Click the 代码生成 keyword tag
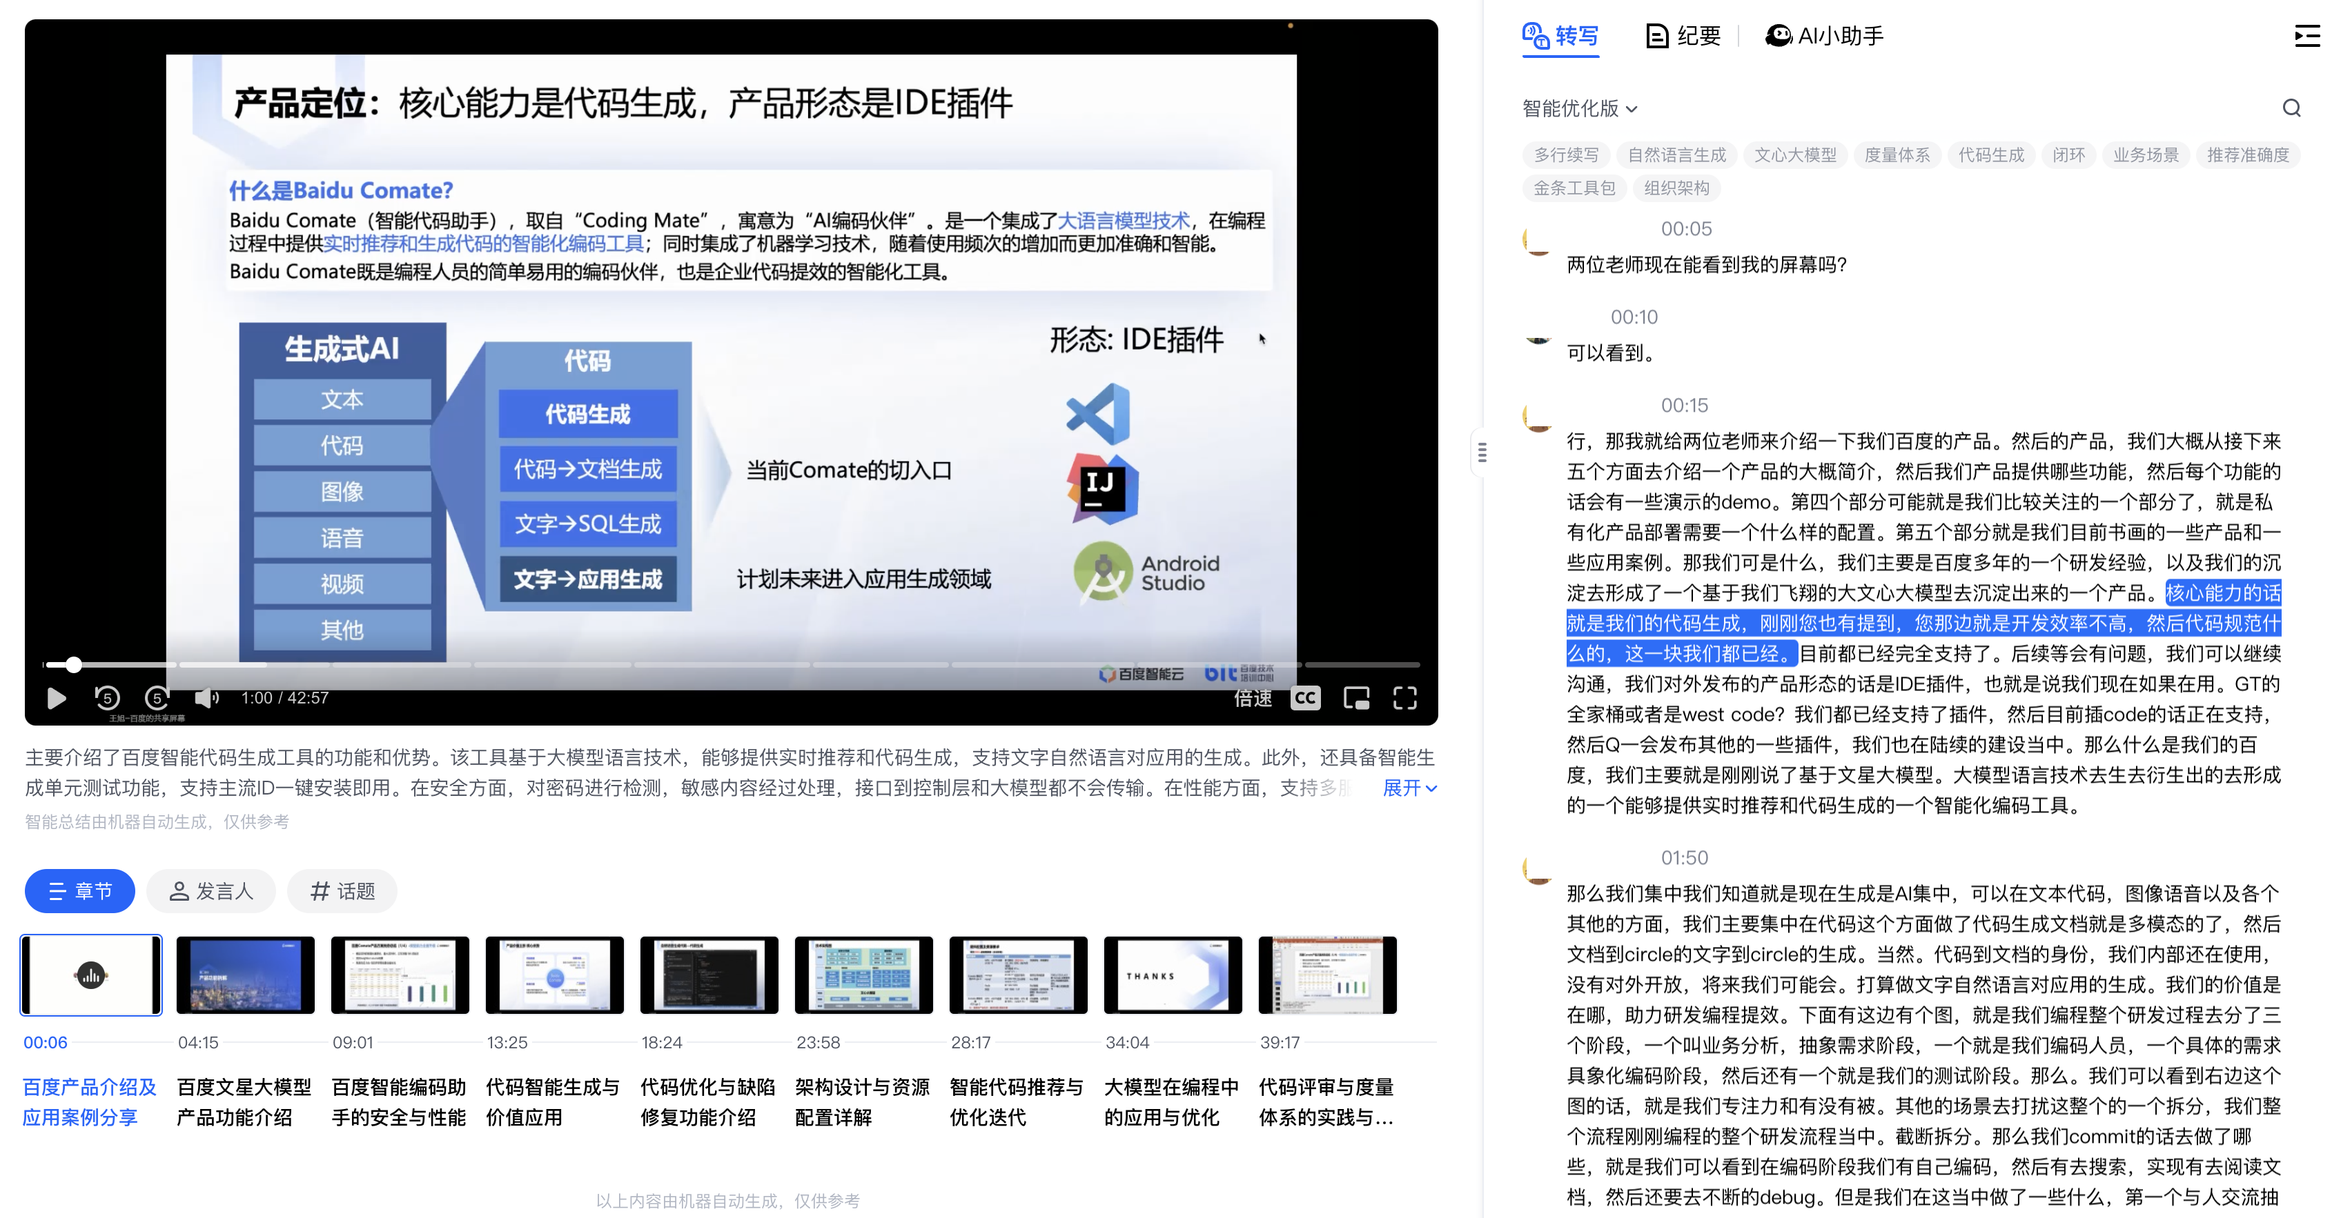 click(1990, 155)
